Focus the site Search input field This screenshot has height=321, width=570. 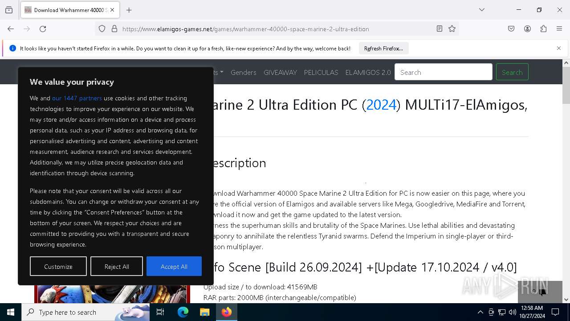coord(444,72)
